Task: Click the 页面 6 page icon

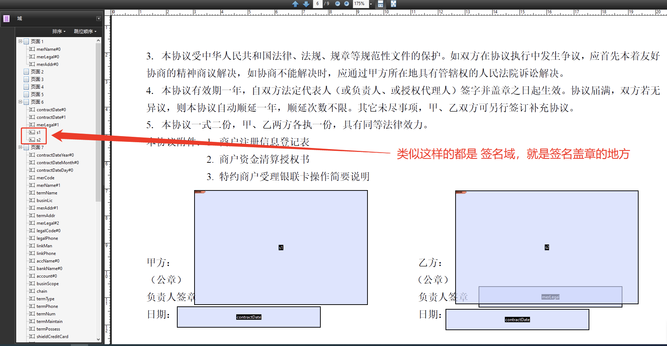Action: [26, 102]
